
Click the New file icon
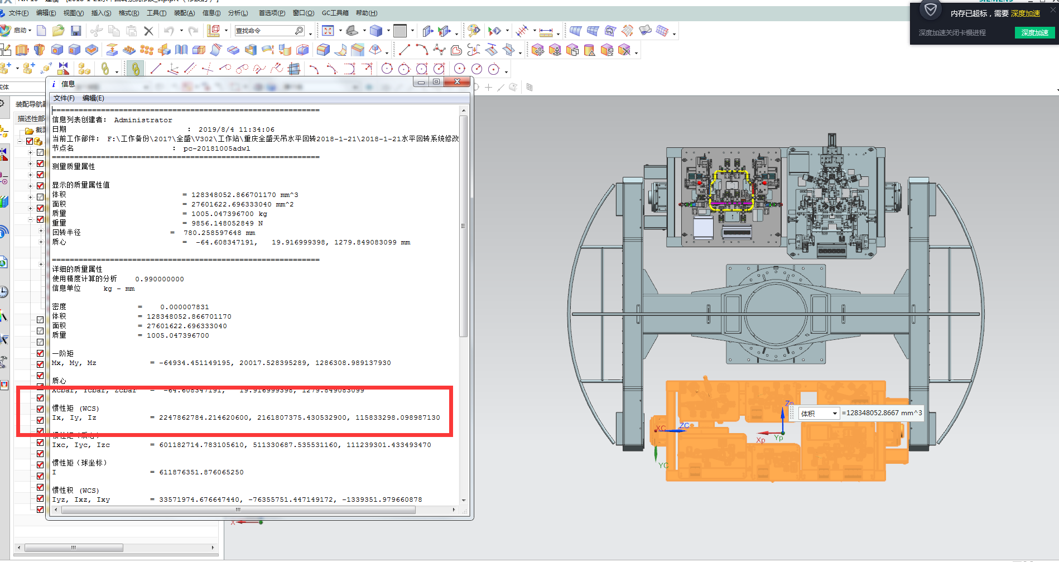[x=42, y=31]
